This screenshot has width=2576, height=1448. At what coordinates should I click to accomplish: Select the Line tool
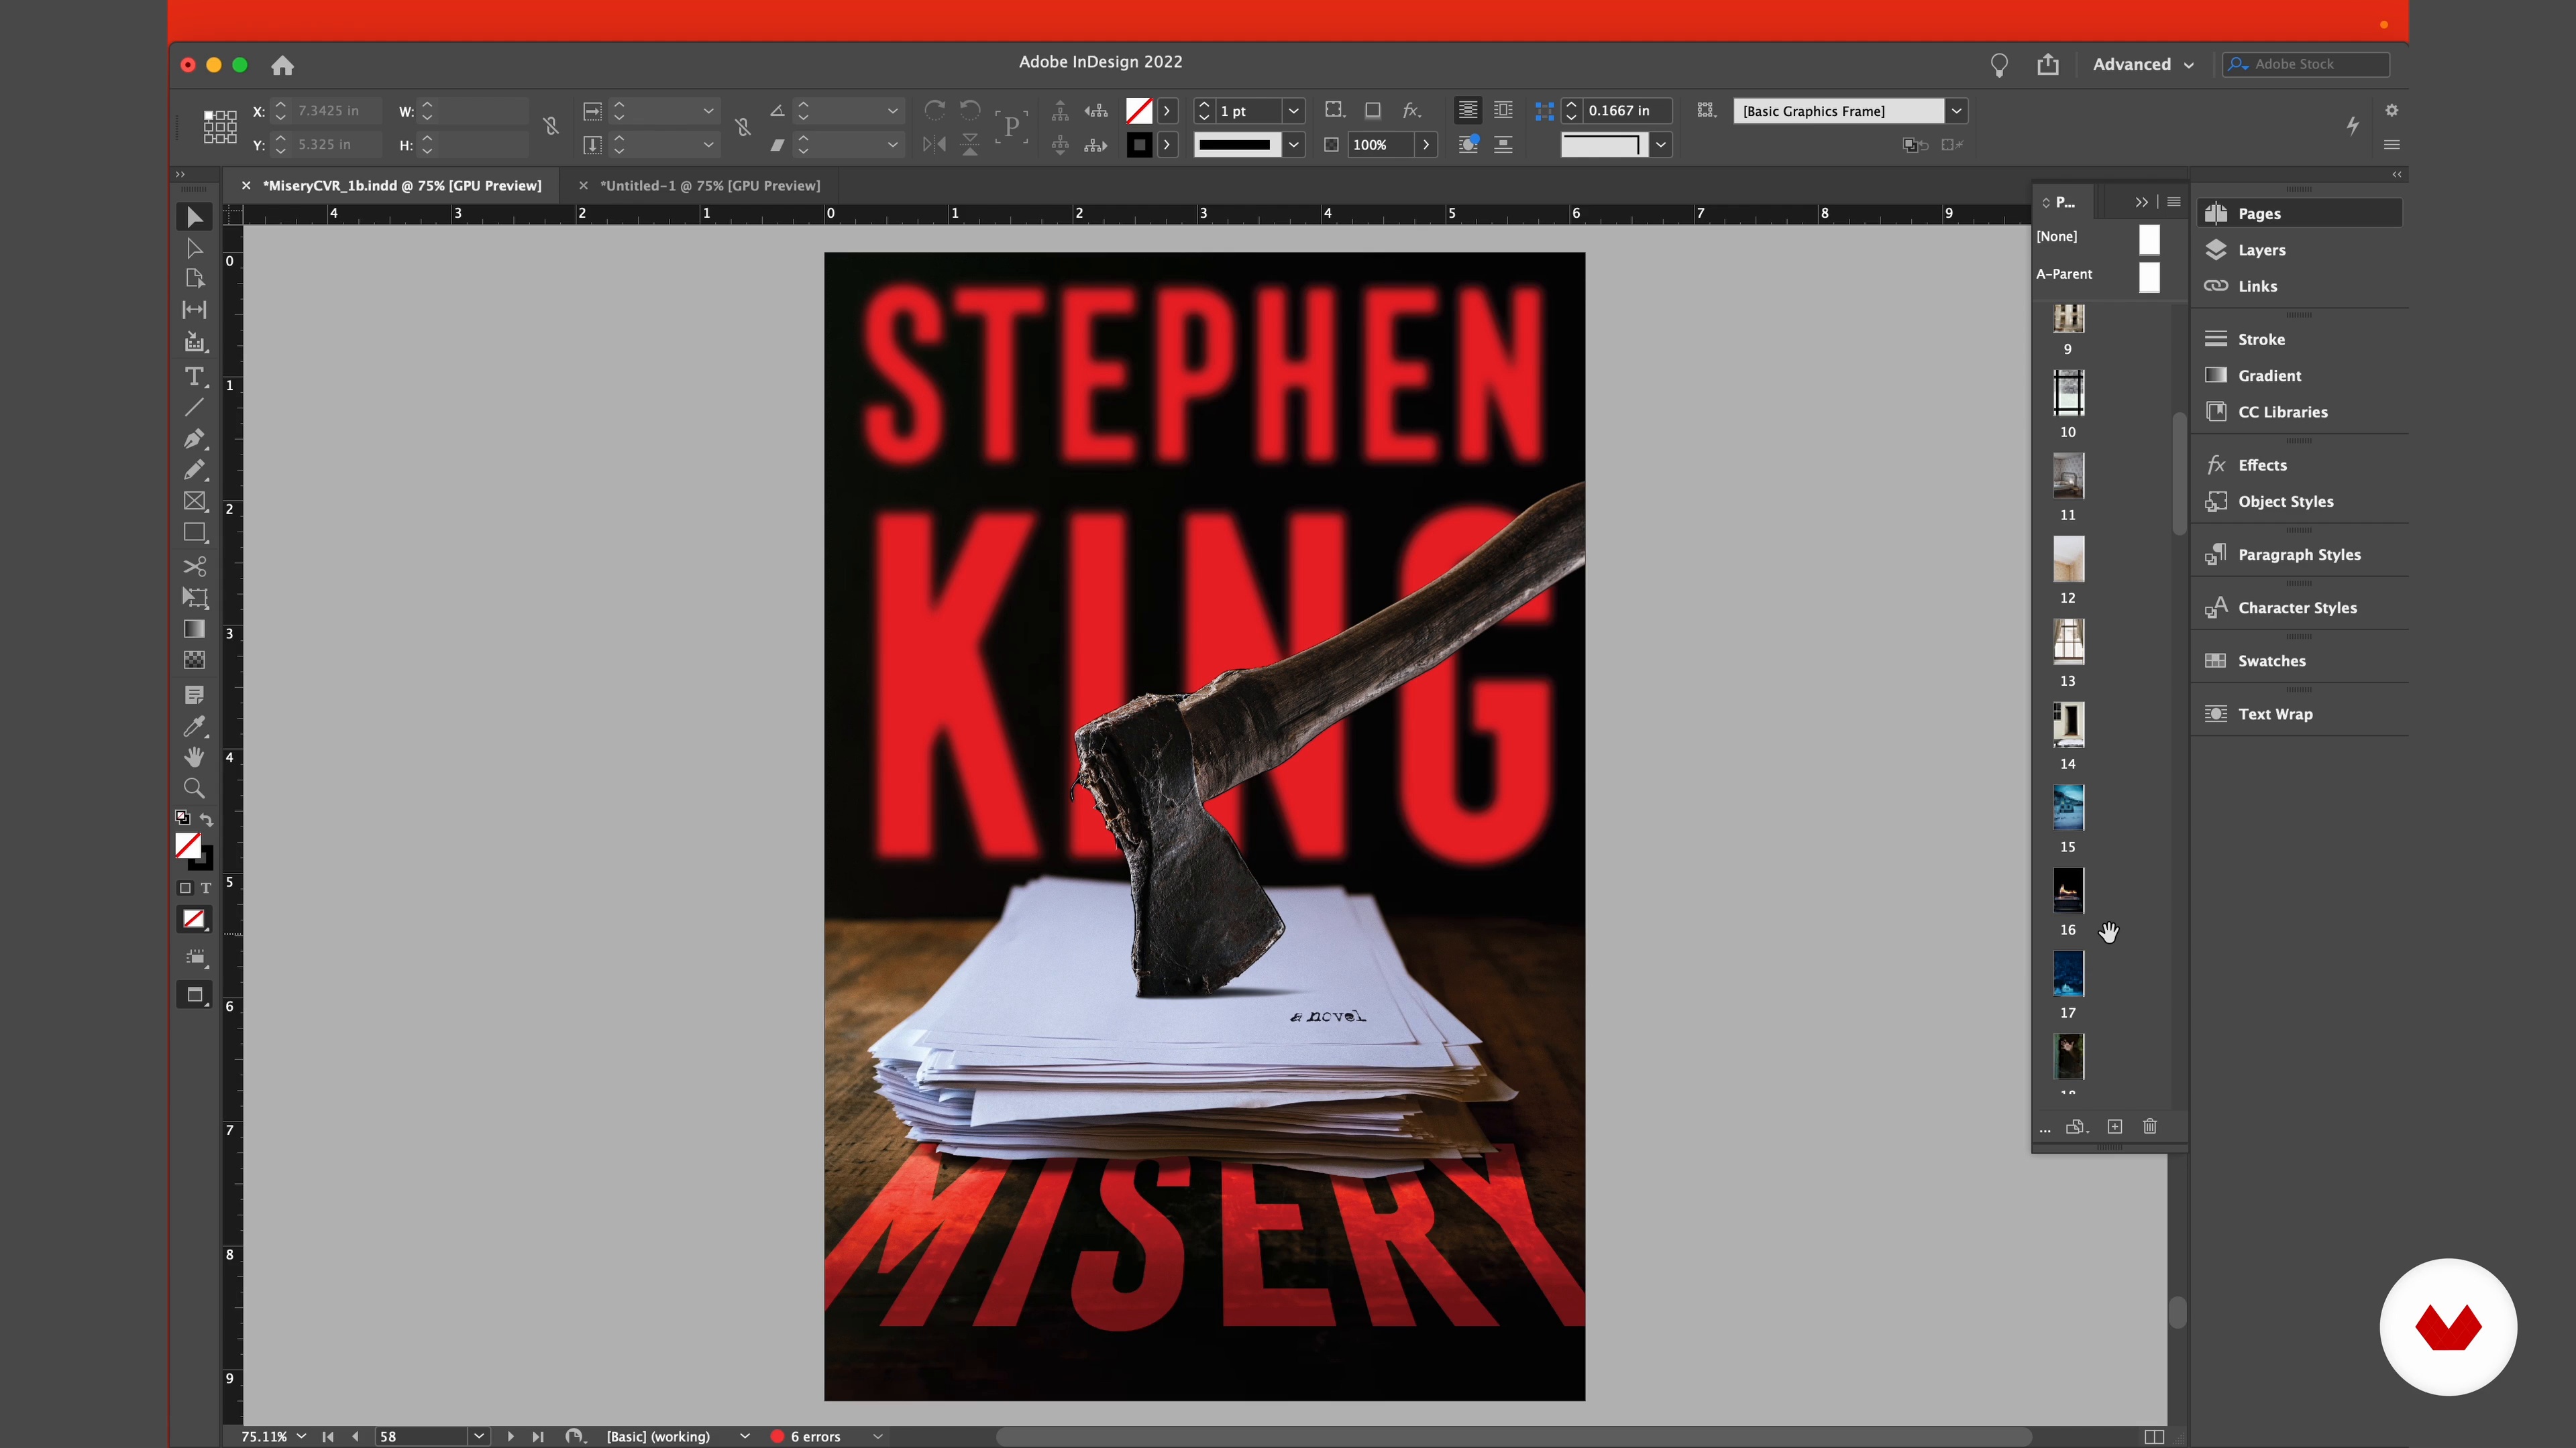[195, 408]
